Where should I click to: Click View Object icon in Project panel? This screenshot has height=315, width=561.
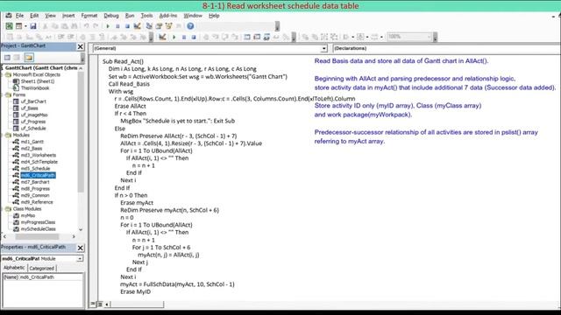pyautogui.click(x=17, y=58)
